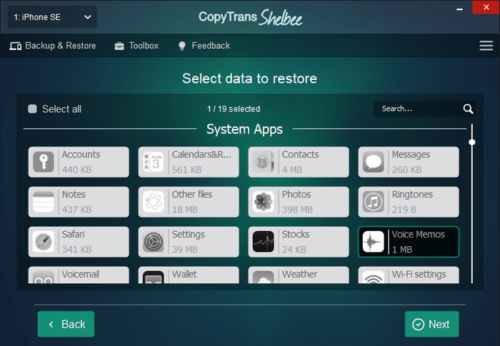
Task: Click the '1 / 19 selected' counter text
Action: coord(234,109)
